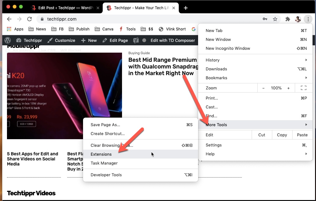Screen dimensions: 316x201
Task: Open Developer Tools from submenu
Action: pos(140,175)
